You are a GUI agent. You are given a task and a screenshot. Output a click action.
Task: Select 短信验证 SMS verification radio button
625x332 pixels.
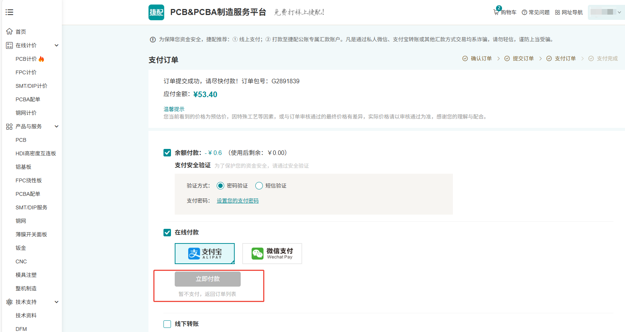pyautogui.click(x=259, y=186)
